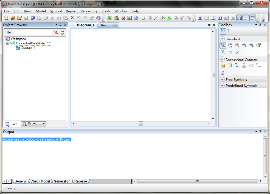The width and height of the screenshot is (270, 194).
Task: Open the Repository menu
Action: click(89, 11)
